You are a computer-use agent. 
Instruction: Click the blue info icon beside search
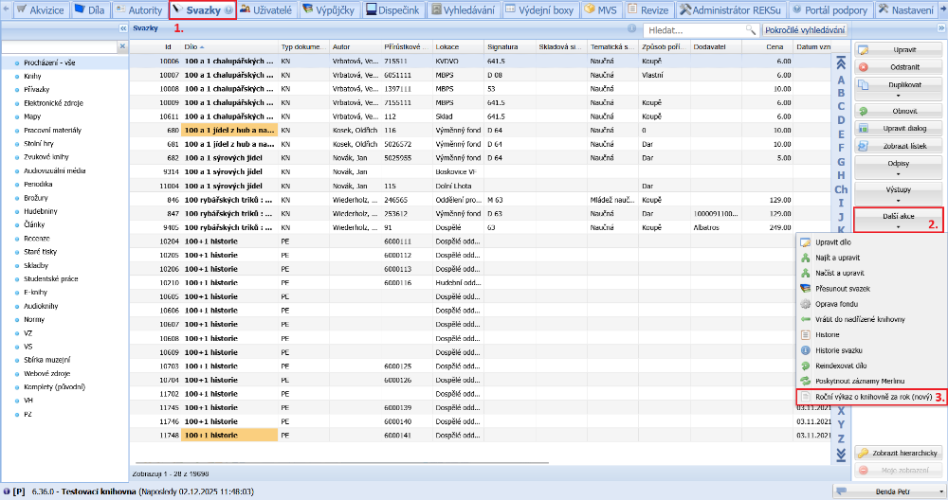point(632,30)
